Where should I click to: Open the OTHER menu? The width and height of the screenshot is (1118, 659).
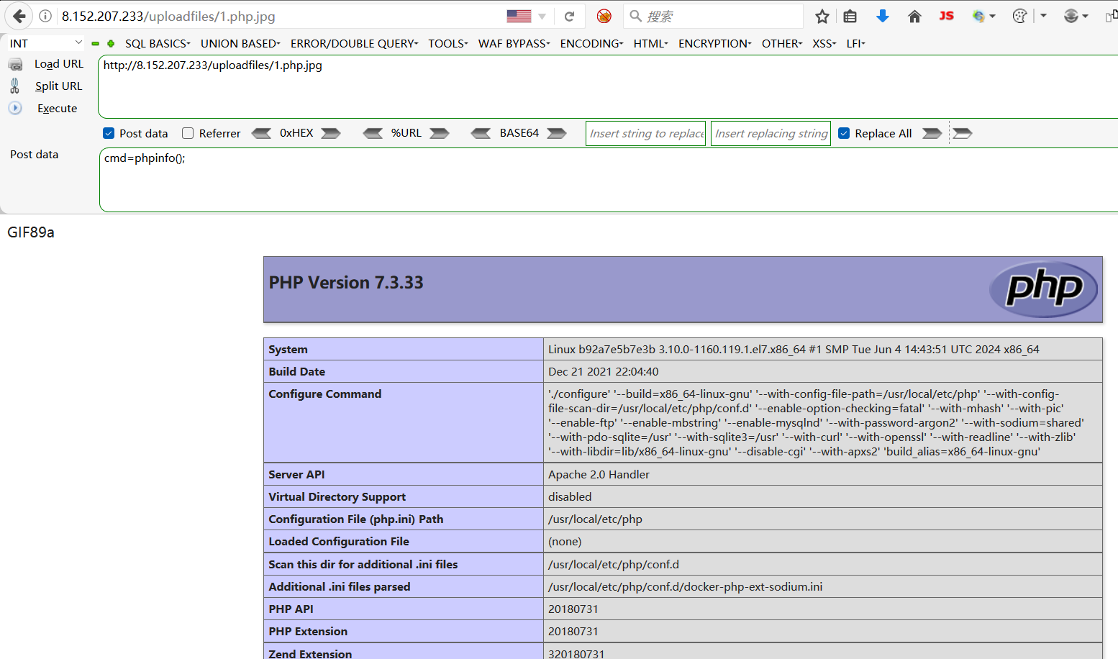[782, 43]
